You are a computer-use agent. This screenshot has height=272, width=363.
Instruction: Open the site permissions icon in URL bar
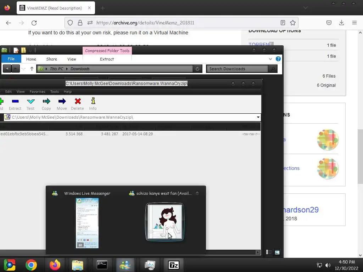90,23
